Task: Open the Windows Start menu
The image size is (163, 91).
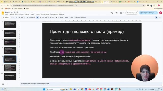Action: tap(44, 89)
